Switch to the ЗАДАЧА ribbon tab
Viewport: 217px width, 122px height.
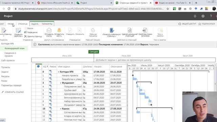(x=35, y=24)
